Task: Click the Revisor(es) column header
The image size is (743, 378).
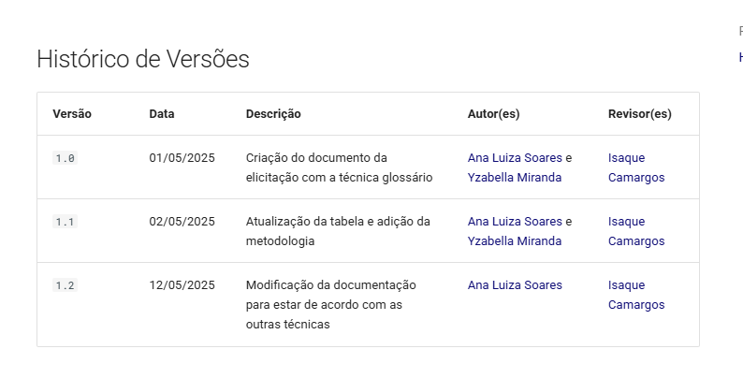Action: pos(640,114)
